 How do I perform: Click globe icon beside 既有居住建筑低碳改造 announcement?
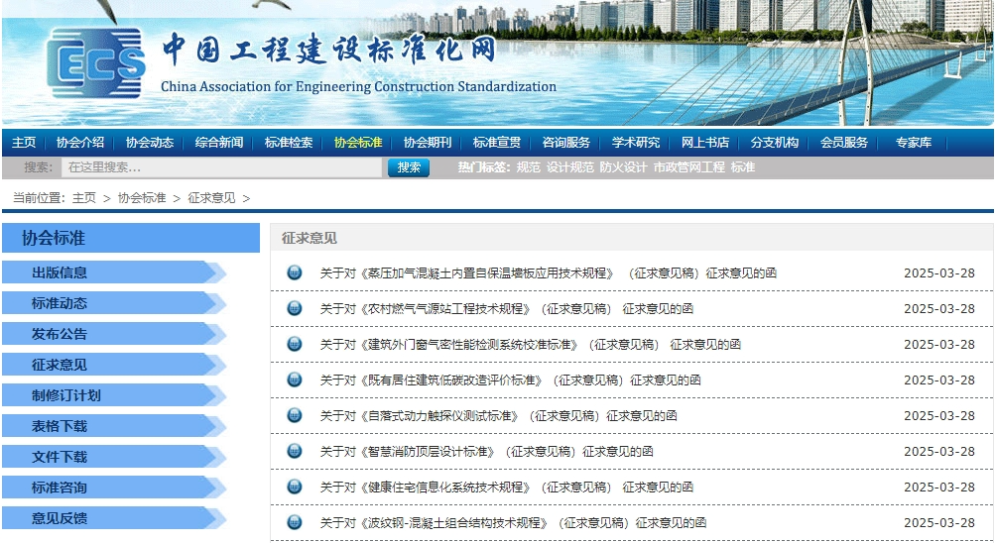(295, 380)
